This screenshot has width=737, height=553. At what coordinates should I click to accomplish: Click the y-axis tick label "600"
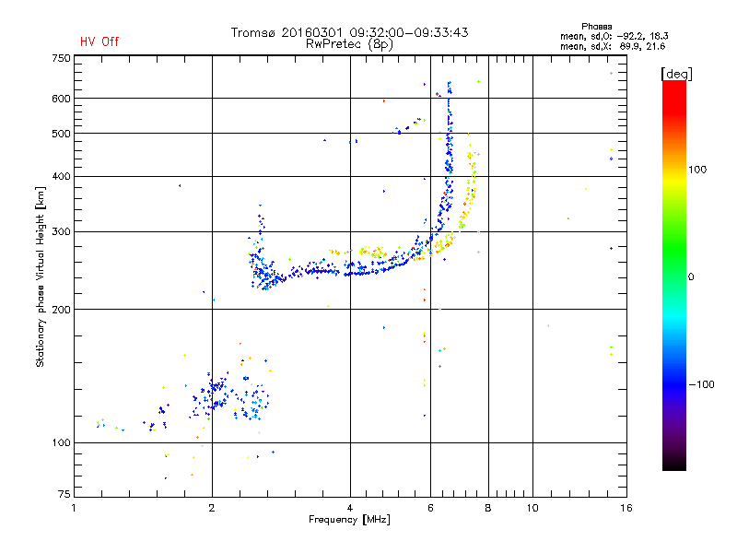(61, 99)
